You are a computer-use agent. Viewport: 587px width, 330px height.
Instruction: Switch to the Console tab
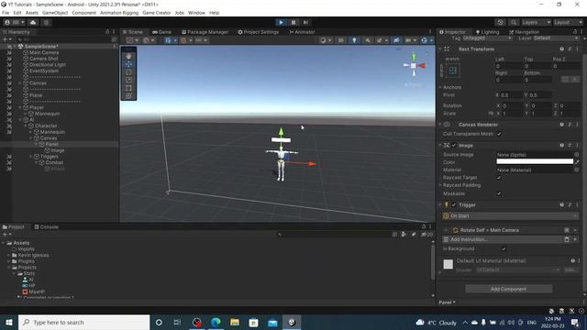pyautogui.click(x=47, y=226)
